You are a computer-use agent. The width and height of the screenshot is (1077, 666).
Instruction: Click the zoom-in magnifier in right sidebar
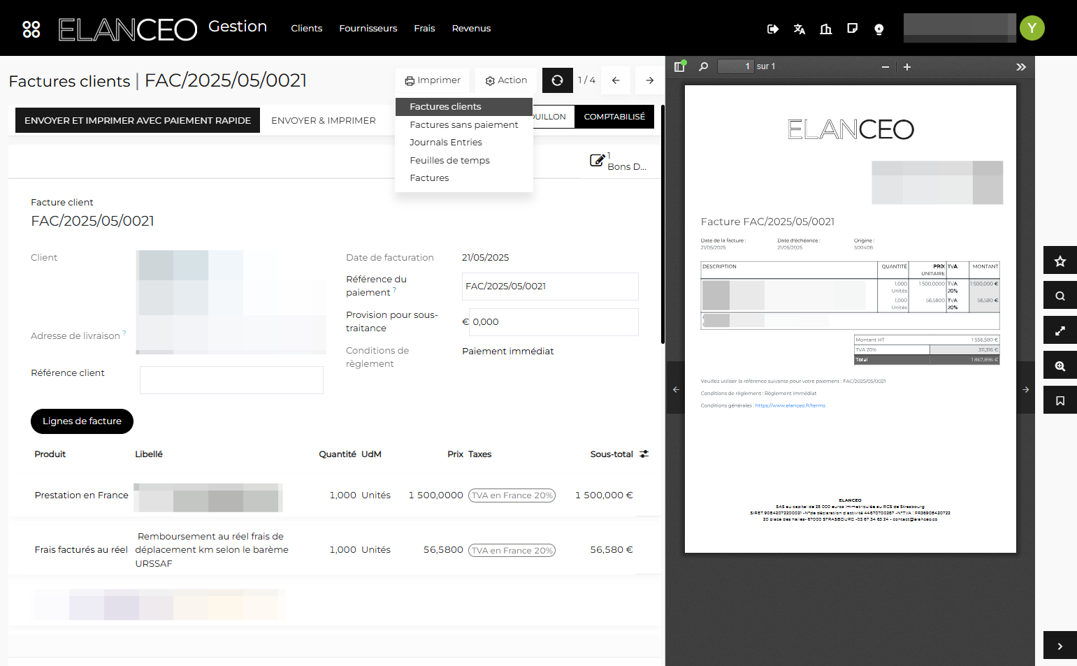pos(1060,365)
